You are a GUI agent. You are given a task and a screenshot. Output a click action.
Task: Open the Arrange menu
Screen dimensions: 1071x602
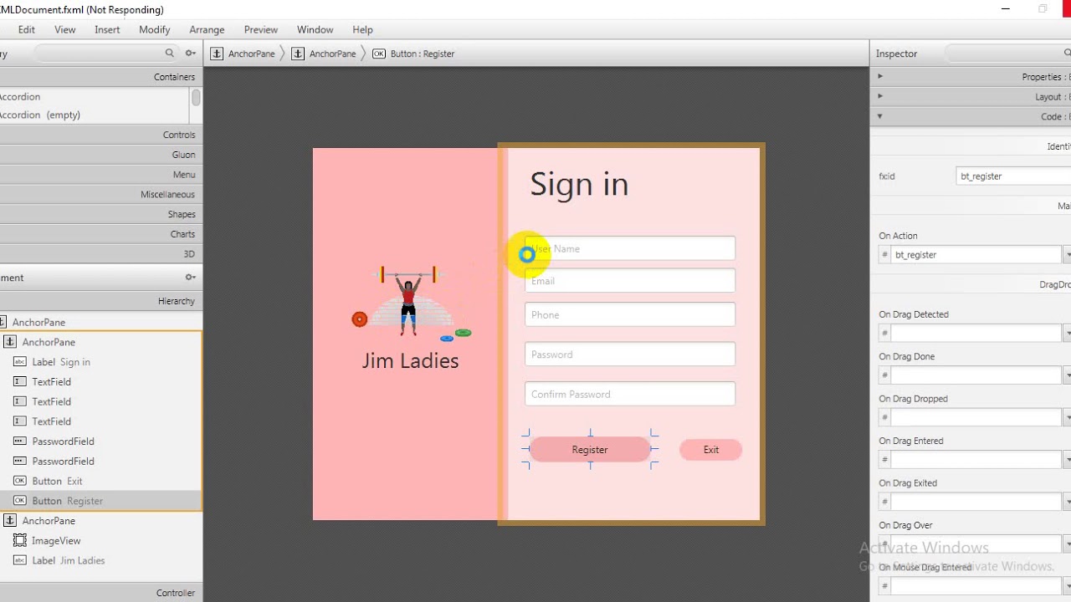(207, 29)
